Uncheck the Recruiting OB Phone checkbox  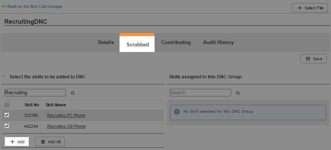pos(7,126)
